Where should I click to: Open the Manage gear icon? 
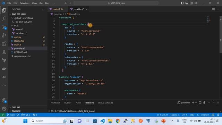tap(4, 109)
